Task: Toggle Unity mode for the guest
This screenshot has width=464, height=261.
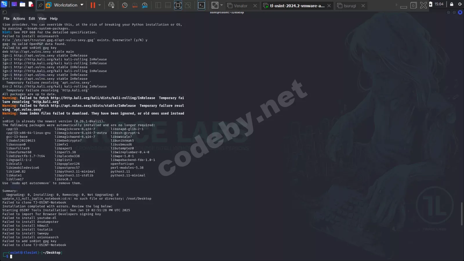Action: coord(188,5)
